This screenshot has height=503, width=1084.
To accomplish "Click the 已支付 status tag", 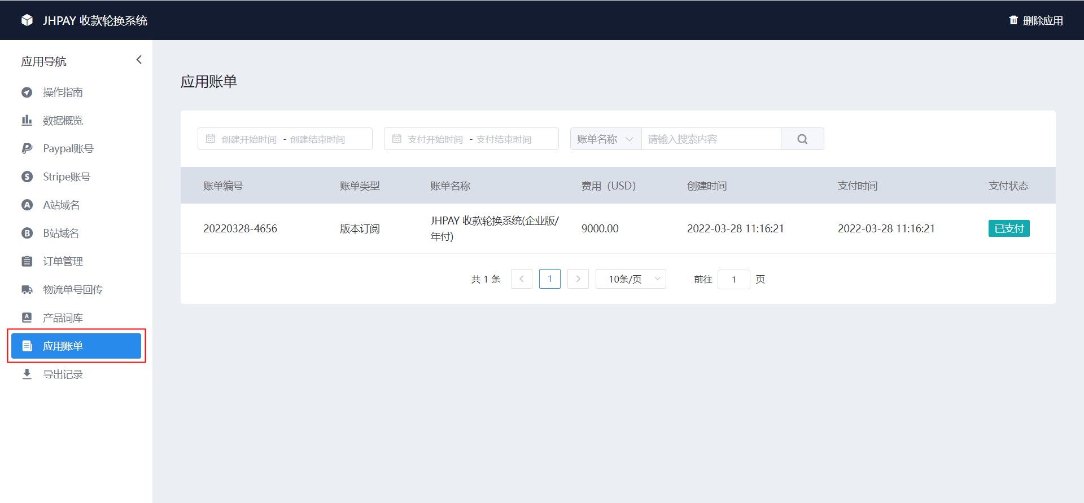I will coord(1009,228).
